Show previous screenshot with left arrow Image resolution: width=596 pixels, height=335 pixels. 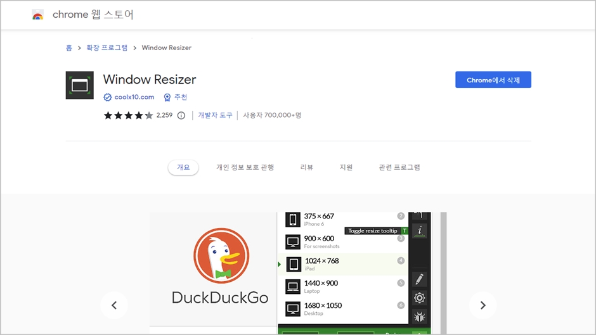tap(114, 305)
